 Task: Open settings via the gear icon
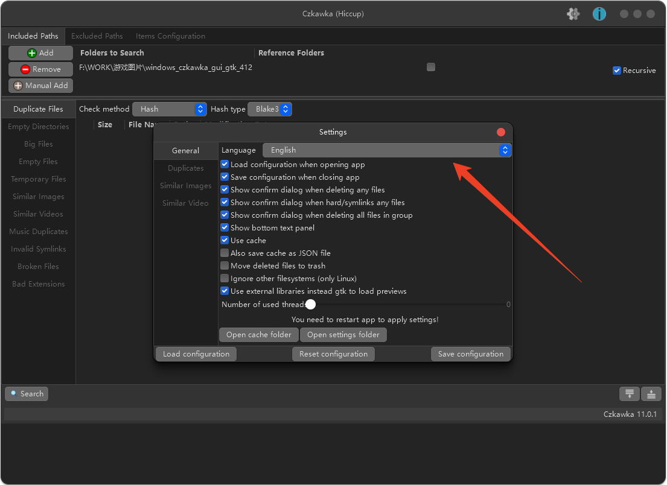coord(573,14)
